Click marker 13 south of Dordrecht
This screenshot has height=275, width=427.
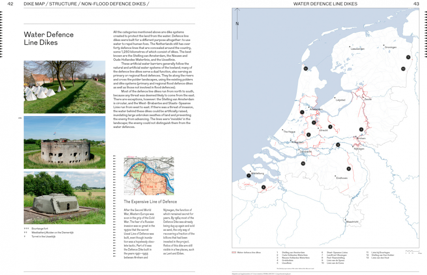(303, 163)
